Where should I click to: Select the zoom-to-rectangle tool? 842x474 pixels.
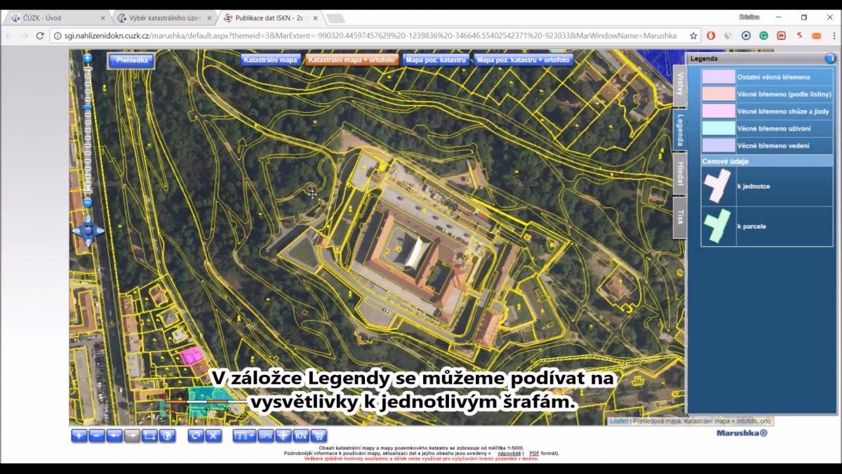(x=149, y=435)
